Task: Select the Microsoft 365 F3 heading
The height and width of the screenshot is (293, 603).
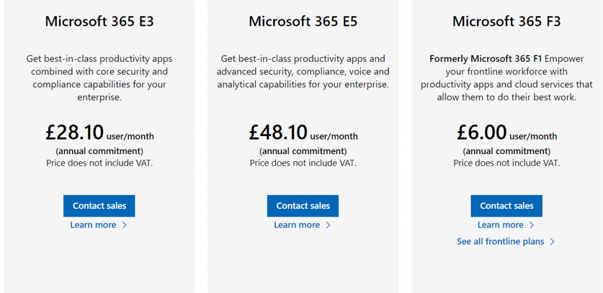Action: click(x=506, y=22)
